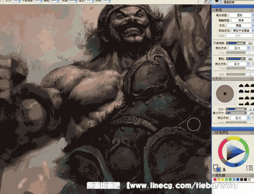Click the warrior's face on the canvas
Image resolution: width=254 pixels, height=194 pixels.
(131, 24)
